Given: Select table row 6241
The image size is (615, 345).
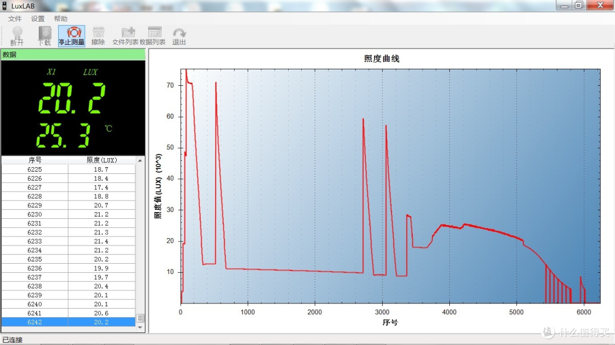Looking at the screenshot, I should coord(68,313).
